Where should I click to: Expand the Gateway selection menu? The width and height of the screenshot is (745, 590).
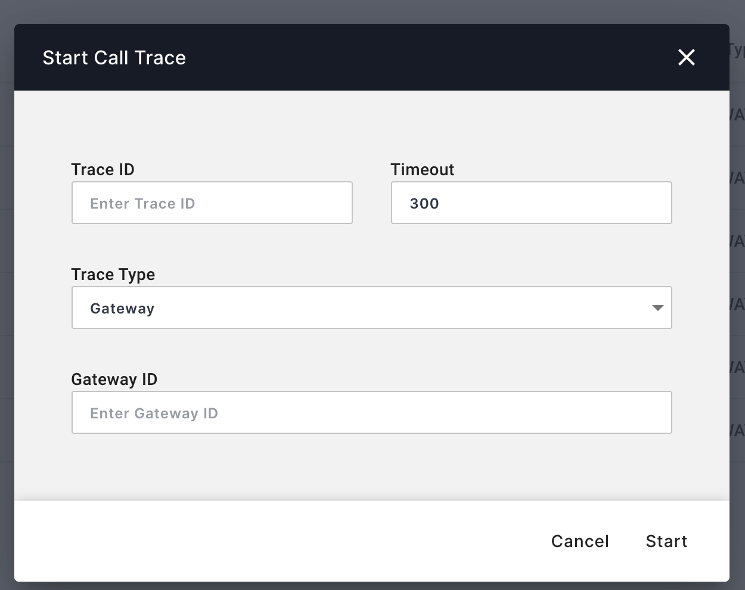coord(372,308)
